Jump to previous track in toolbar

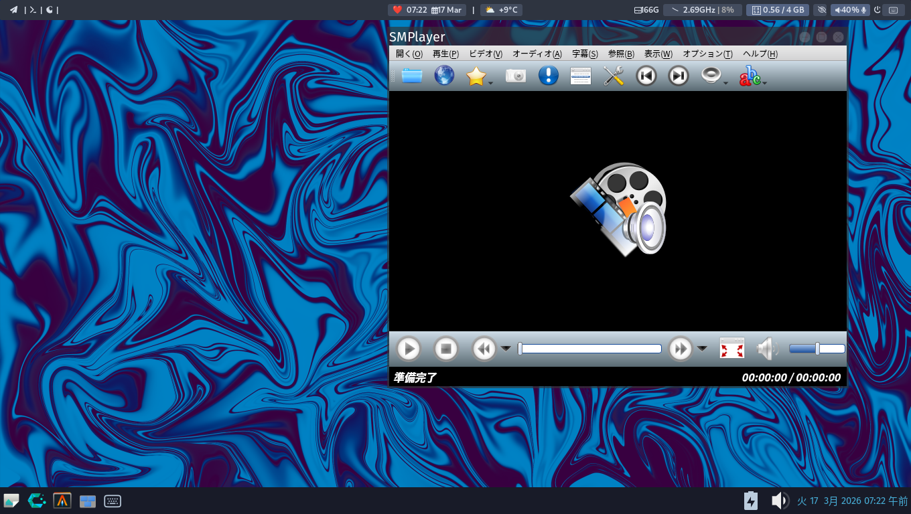(x=646, y=76)
